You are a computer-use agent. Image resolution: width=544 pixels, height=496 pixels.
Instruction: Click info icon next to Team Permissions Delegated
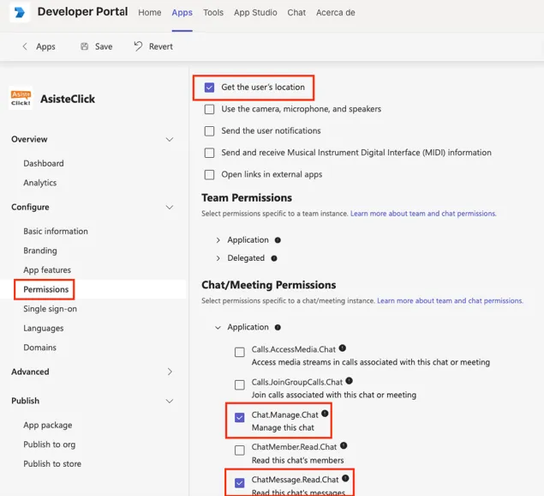274,258
